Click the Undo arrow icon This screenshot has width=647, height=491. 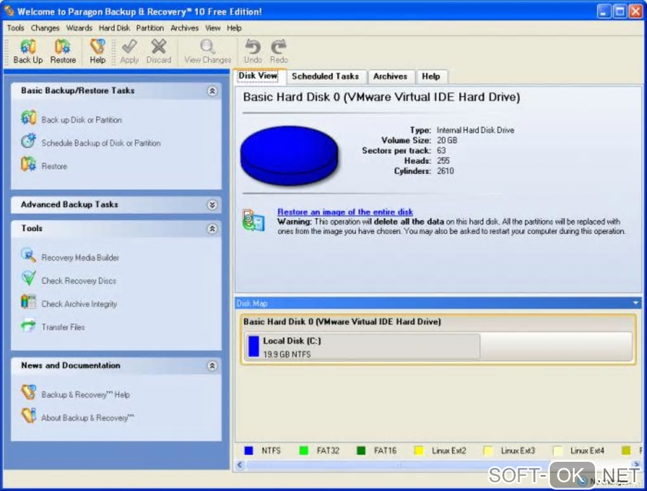click(252, 46)
